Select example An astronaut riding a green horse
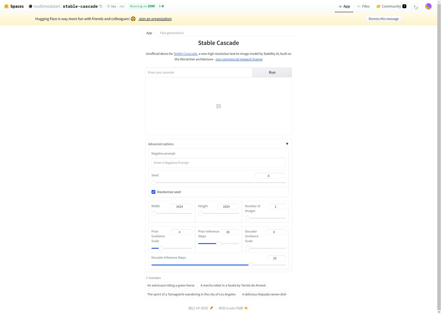The width and height of the screenshot is (441, 314). click(x=171, y=285)
